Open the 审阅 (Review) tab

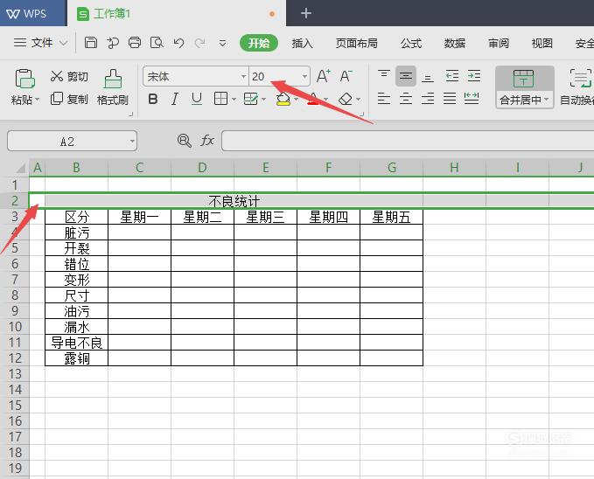[x=498, y=43]
